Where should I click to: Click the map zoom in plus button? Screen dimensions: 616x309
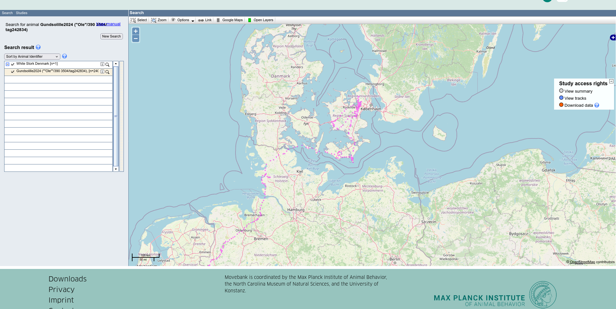coord(136,31)
